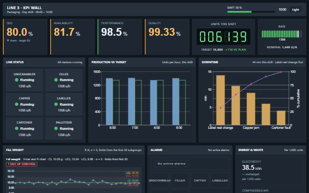
Task: Select the Capper jam downtime bar
Action: point(251,109)
